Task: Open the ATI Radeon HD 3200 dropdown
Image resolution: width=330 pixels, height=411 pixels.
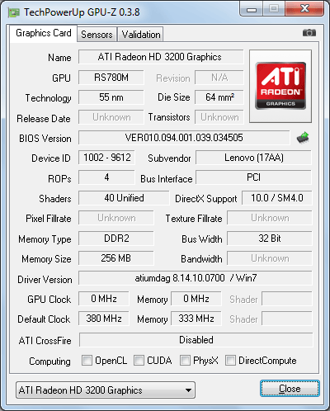Action: pos(106,390)
